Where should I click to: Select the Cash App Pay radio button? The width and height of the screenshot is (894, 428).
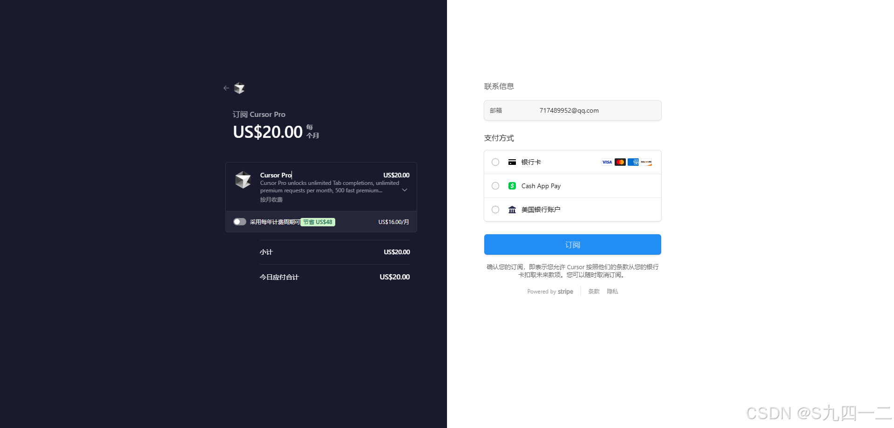coord(495,186)
